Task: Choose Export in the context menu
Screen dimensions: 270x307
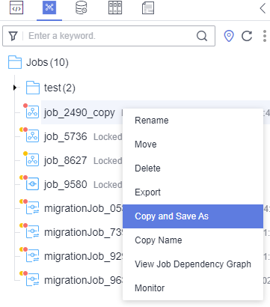Action: pyautogui.click(x=147, y=192)
